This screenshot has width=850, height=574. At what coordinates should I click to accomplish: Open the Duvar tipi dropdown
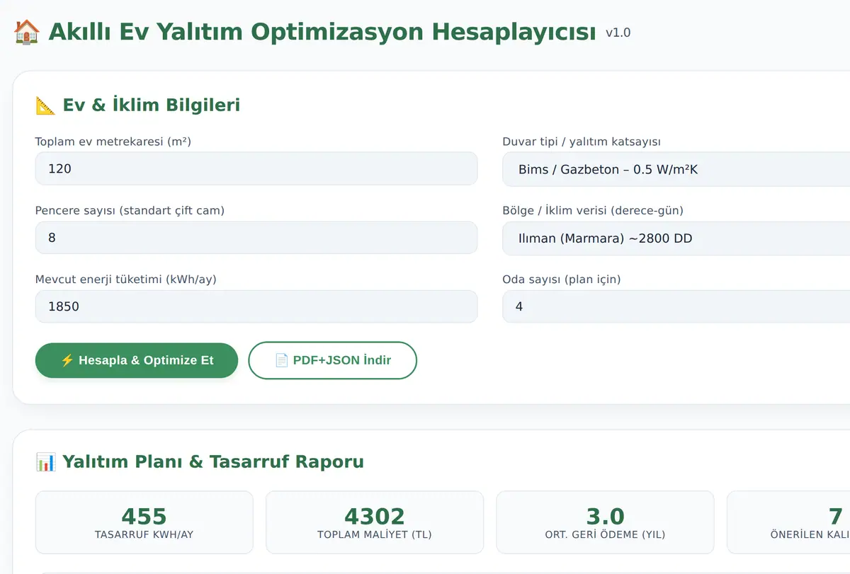[x=676, y=169]
